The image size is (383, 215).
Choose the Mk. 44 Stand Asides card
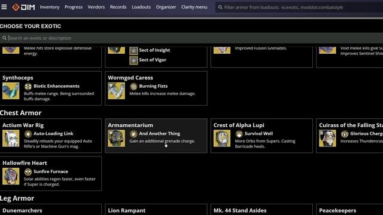click(x=262, y=210)
